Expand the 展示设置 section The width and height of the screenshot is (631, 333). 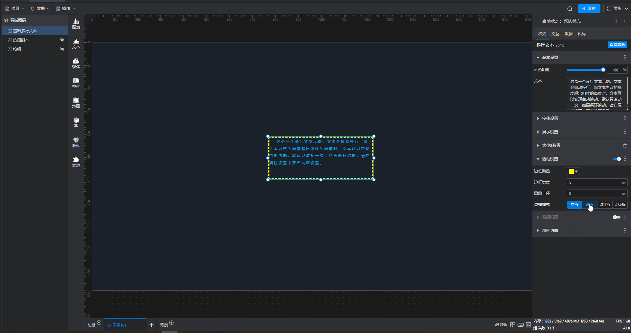pos(550,132)
